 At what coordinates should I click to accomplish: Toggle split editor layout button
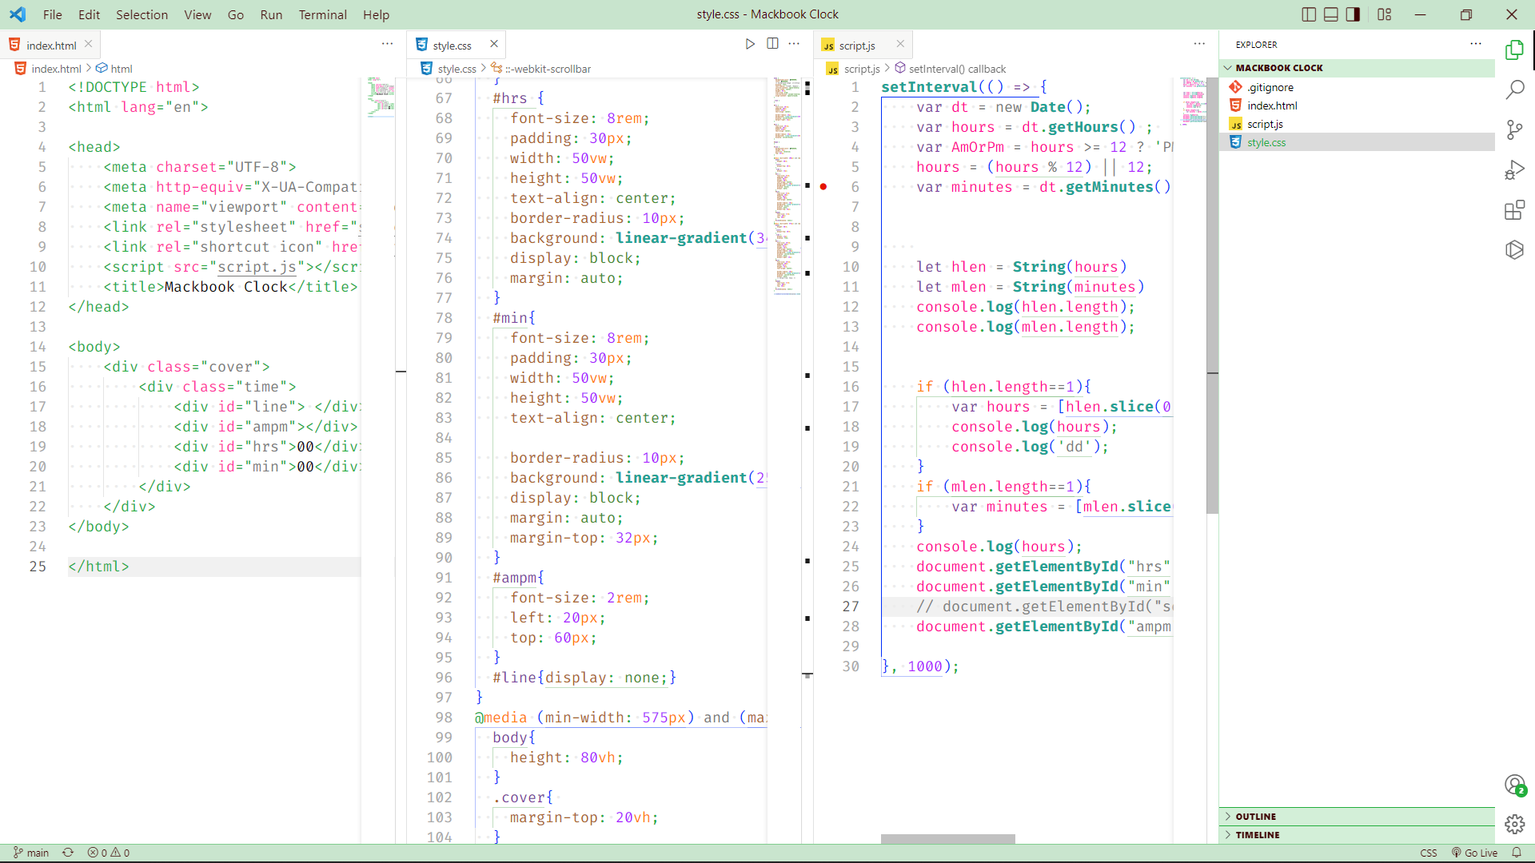click(x=1310, y=14)
